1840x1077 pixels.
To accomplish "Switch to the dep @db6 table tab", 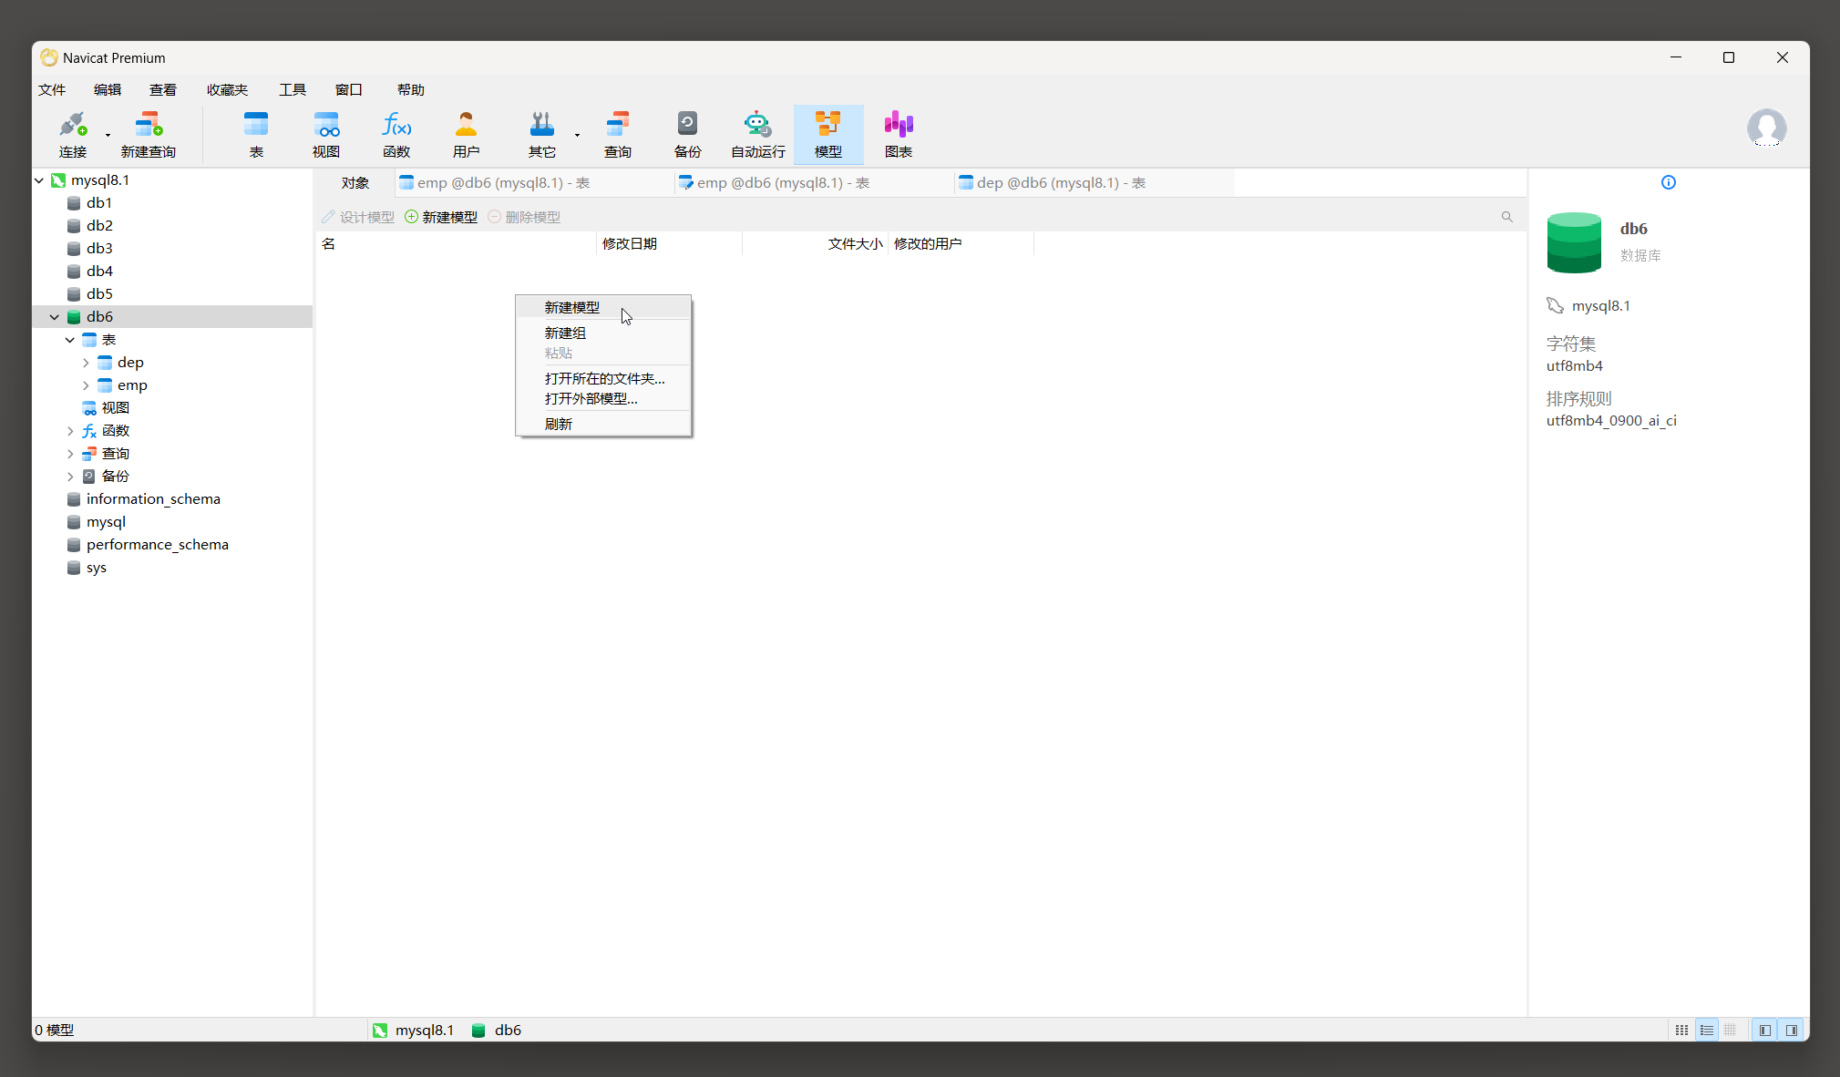I will pyautogui.click(x=1094, y=182).
